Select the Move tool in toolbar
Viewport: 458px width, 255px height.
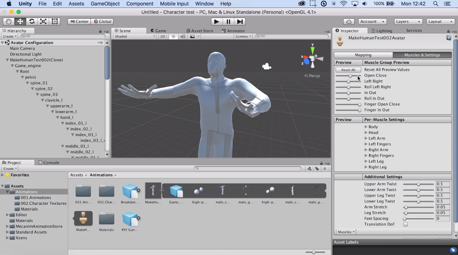pyautogui.click(x=20, y=22)
